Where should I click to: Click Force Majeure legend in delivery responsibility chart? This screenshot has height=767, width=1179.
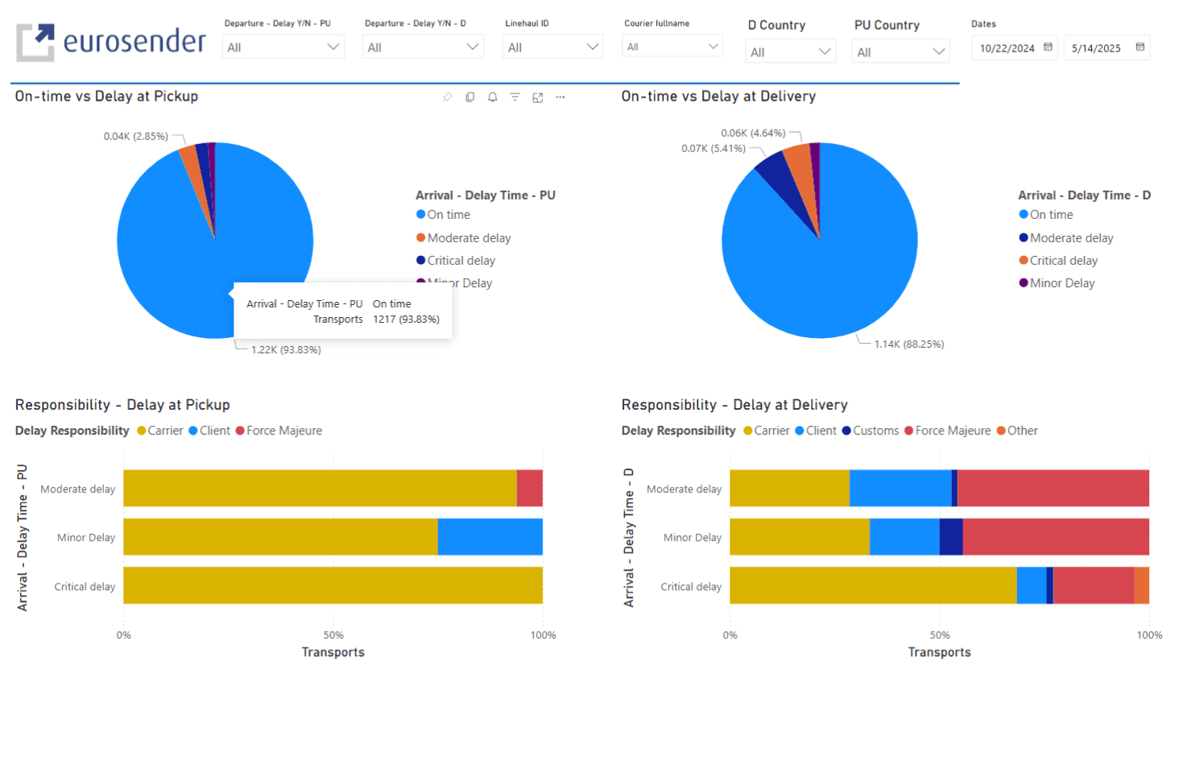(948, 431)
